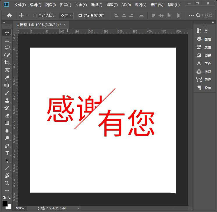Open the 窗口(W) menu
The image size is (217, 212).
157,5
